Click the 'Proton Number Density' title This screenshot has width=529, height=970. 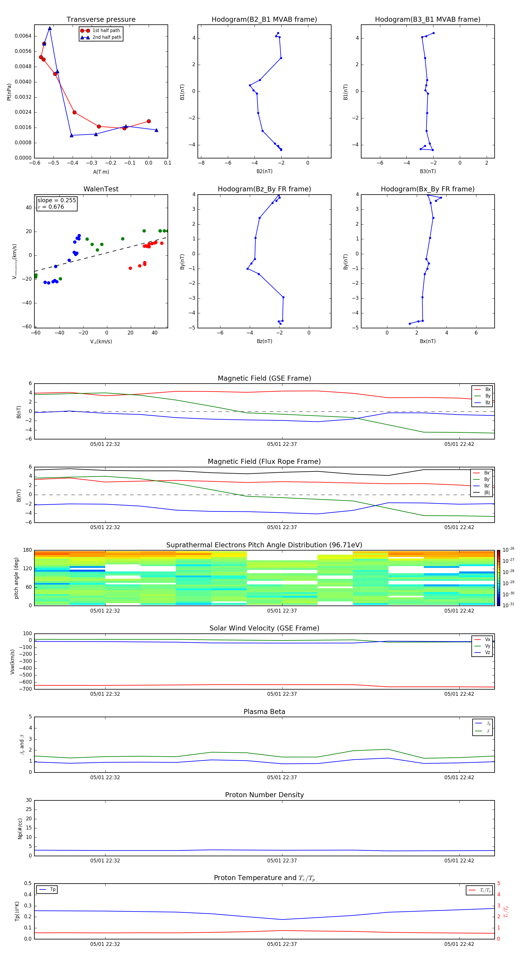click(x=264, y=795)
